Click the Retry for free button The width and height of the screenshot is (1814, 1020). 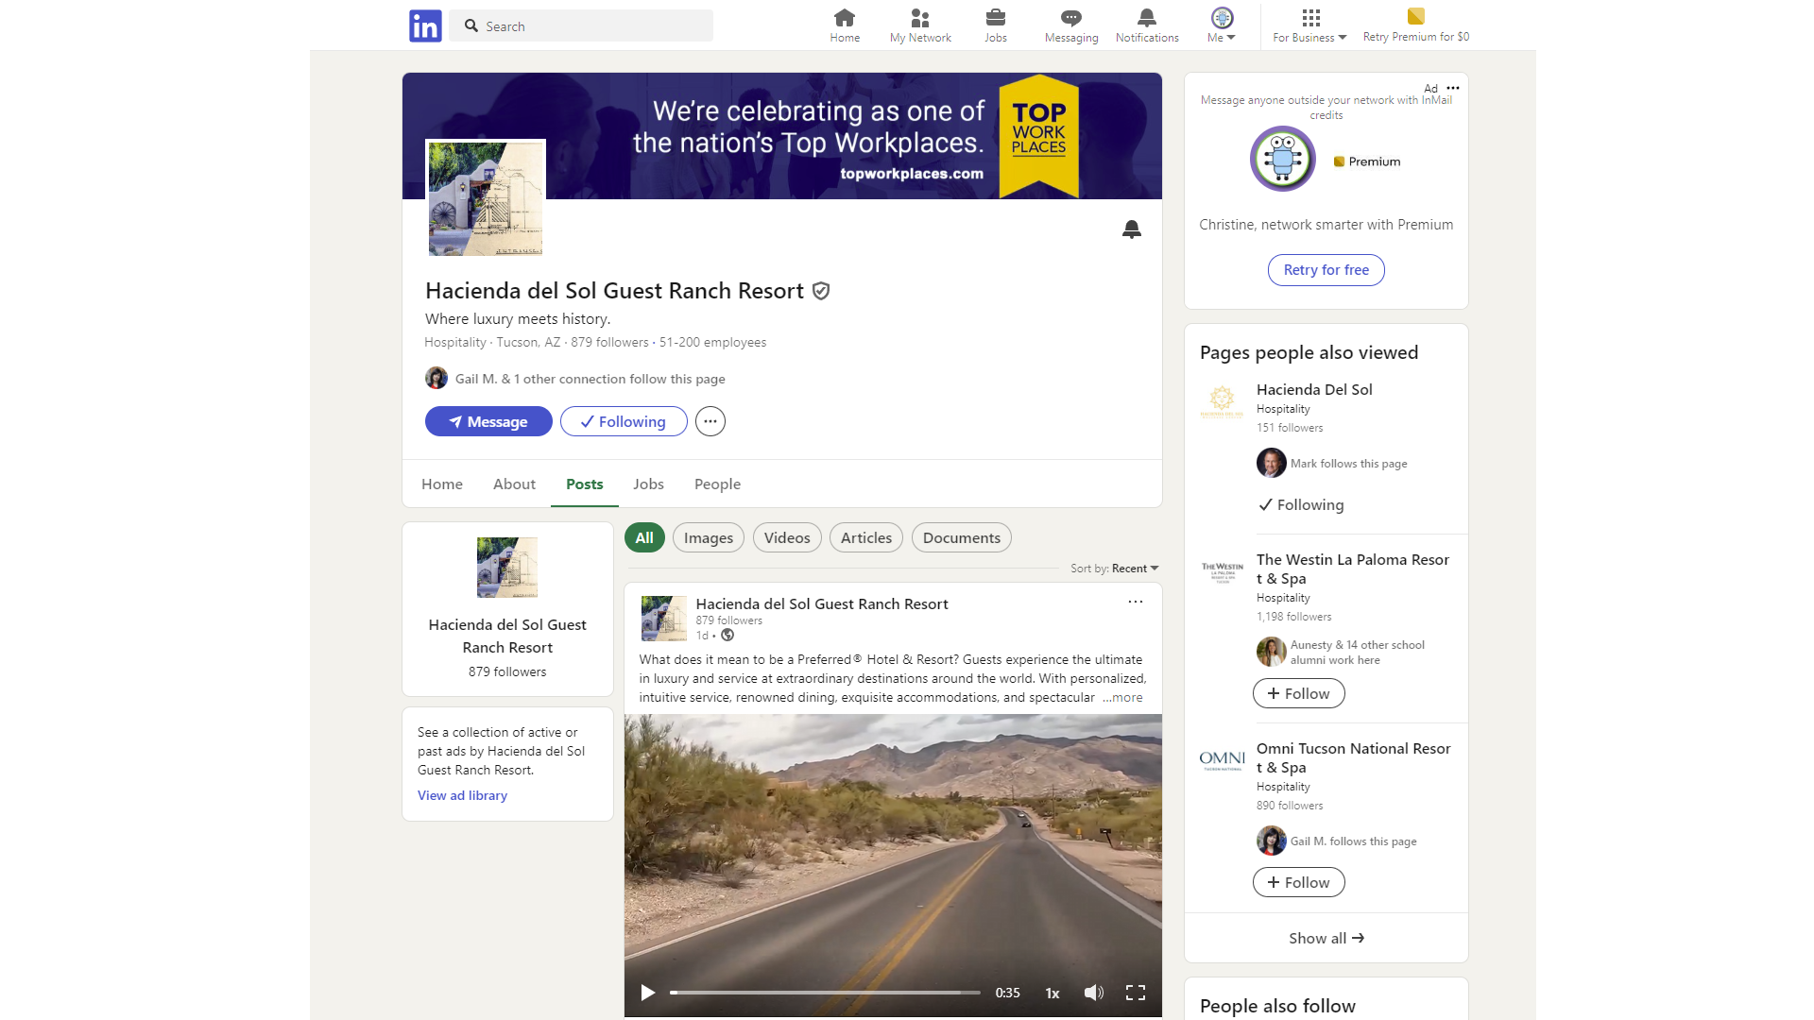[x=1326, y=270]
